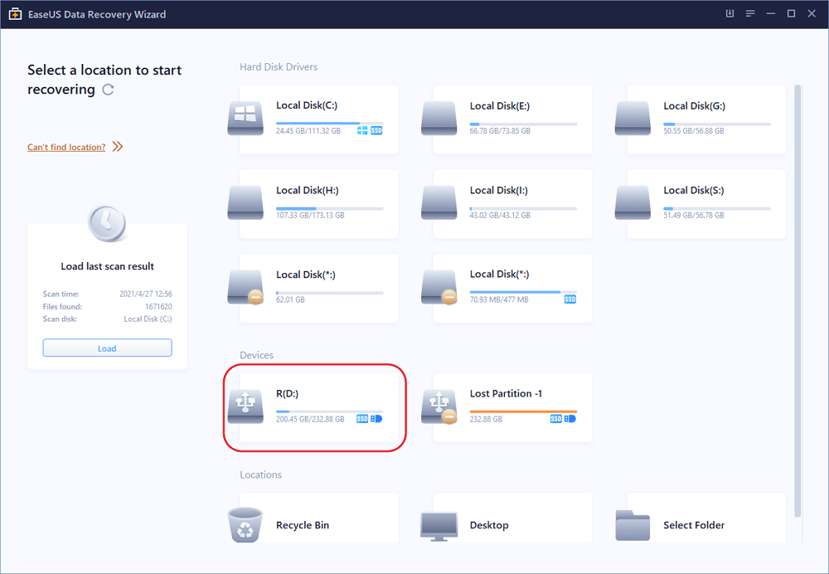Open the hamburger menu in title bar
Image resolution: width=829 pixels, height=574 pixels.
click(x=750, y=14)
